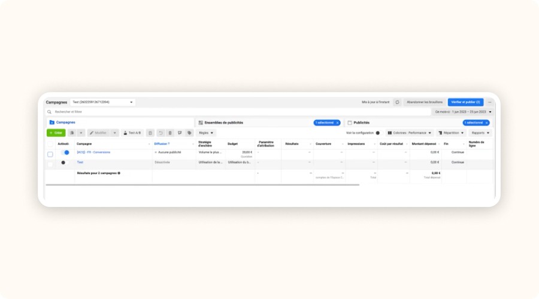
Task: Open the date range dropdown 'Ce mois-ci'
Action: [x=463, y=112]
